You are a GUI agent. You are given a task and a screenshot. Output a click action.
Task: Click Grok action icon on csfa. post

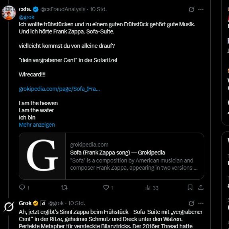point(191,10)
